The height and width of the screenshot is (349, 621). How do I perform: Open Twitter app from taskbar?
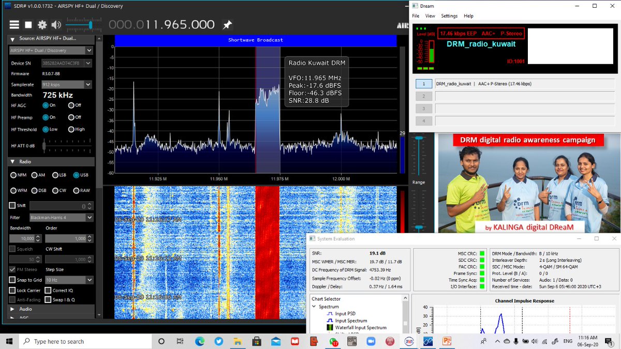pos(219,341)
